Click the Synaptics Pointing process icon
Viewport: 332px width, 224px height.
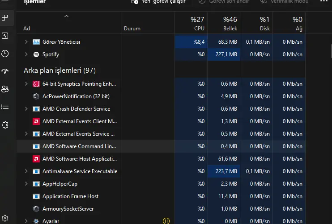pos(36,84)
